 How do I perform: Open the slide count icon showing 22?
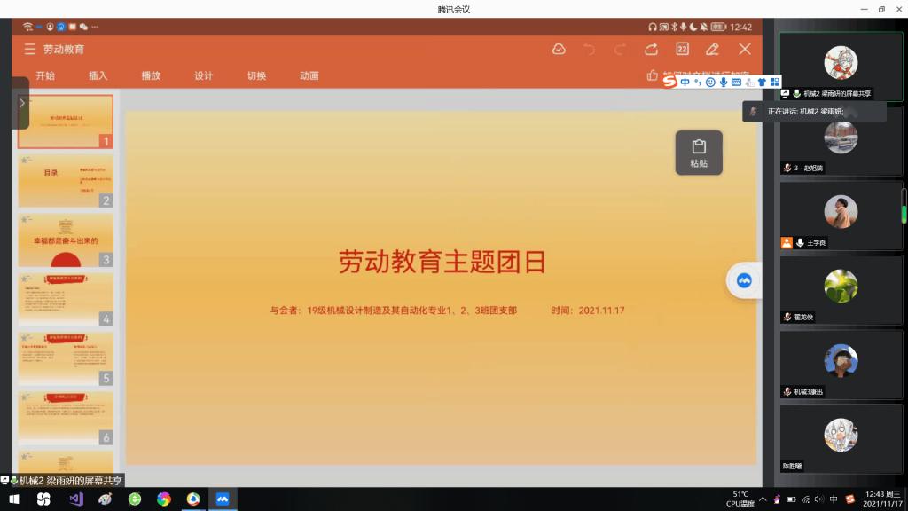pos(682,50)
